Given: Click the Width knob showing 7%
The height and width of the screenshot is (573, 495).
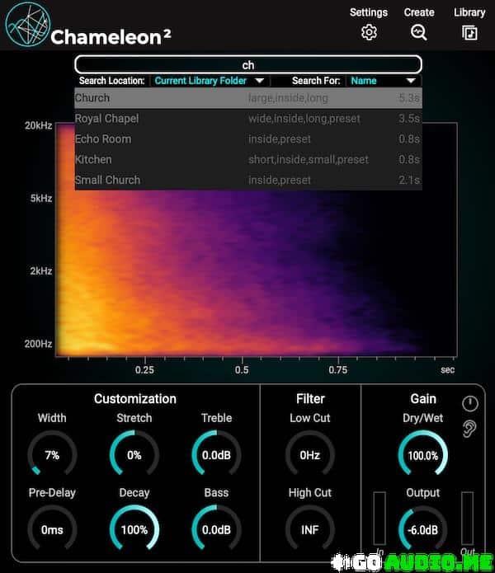Looking at the screenshot, I should click(x=52, y=454).
